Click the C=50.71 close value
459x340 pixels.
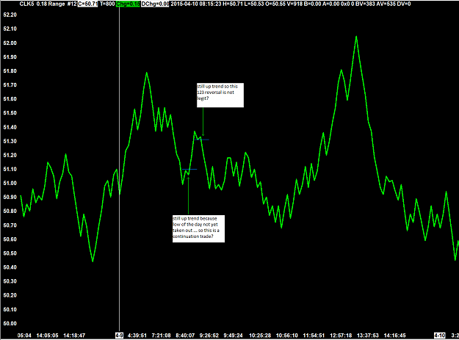(x=88, y=4)
